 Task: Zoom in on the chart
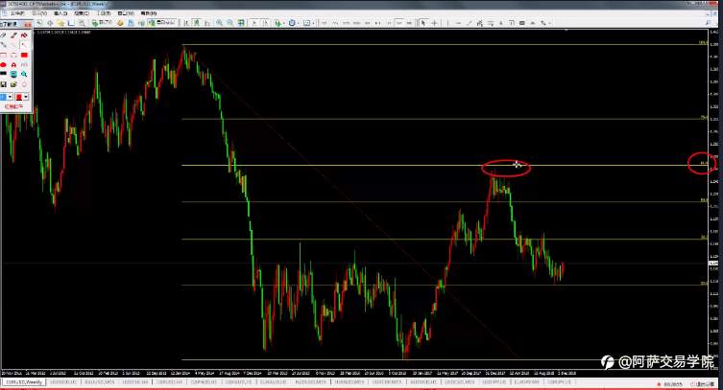219,23
